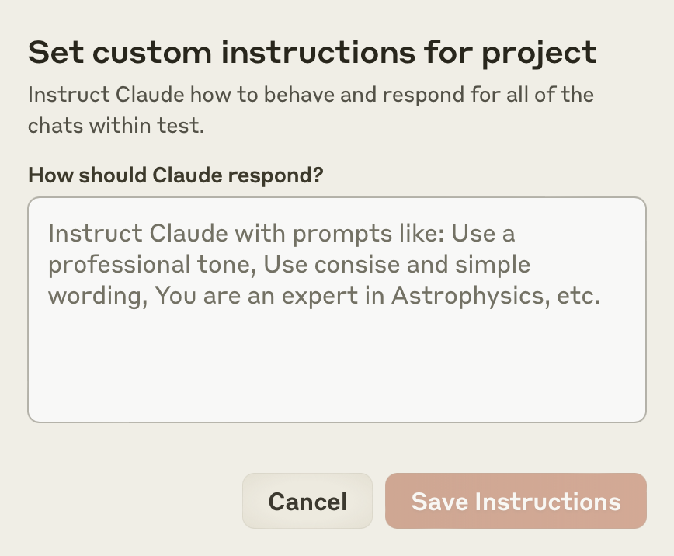Confirm by pressing Save Instructions
The image size is (674, 556).
pos(516,501)
